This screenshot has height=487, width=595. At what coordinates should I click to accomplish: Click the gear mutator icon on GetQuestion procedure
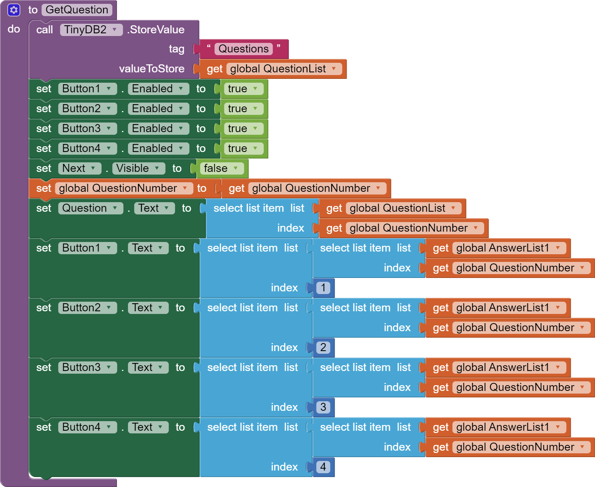pyautogui.click(x=14, y=10)
